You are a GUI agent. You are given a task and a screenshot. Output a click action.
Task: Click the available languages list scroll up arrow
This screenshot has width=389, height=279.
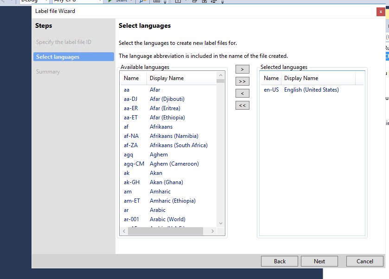[221, 75]
